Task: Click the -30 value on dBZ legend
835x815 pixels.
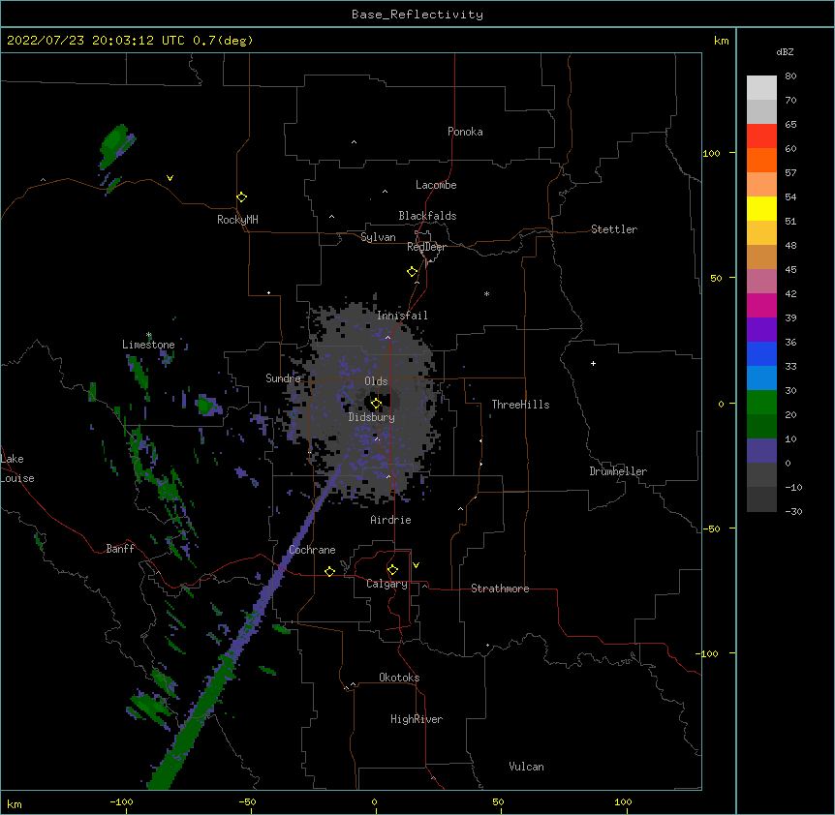Action: click(x=793, y=511)
